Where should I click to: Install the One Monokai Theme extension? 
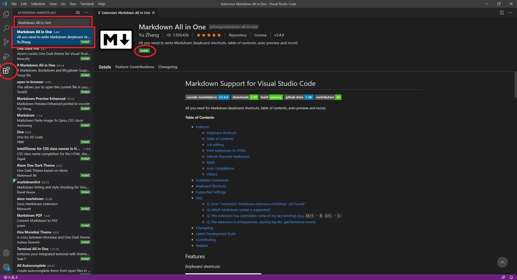pos(85,242)
